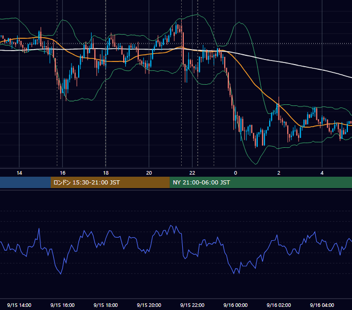Image resolution: width=352 pixels, height=310 pixels.
Task: Click the 9/15 14:00 date label
Action: 19,305
